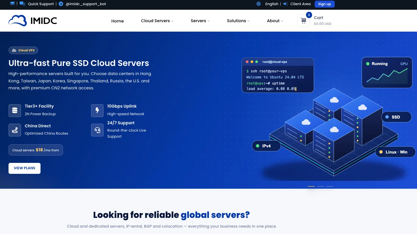
Task: Open the Quick Support chat icon
Action: (x=23, y=4)
